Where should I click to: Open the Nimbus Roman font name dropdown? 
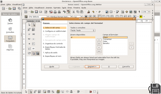point(71,17)
